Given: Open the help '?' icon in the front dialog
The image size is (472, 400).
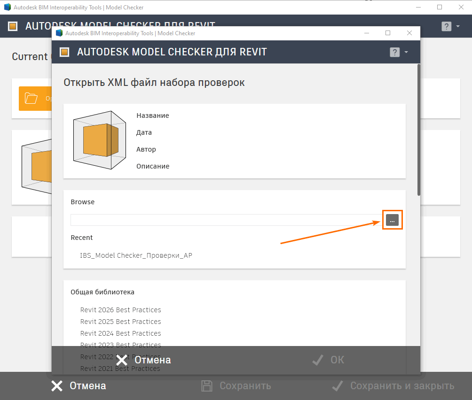Looking at the screenshot, I should point(394,52).
